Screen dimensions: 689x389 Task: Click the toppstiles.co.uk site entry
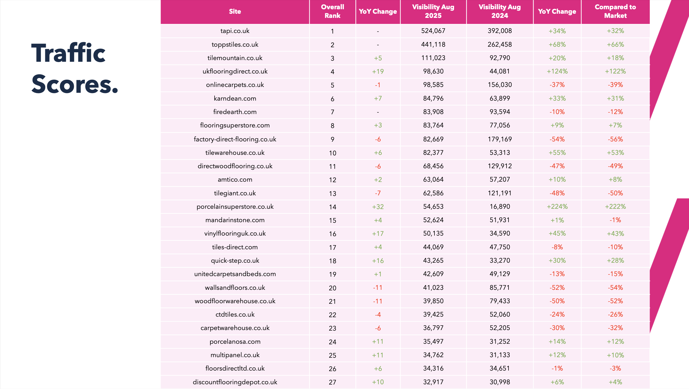235,44
